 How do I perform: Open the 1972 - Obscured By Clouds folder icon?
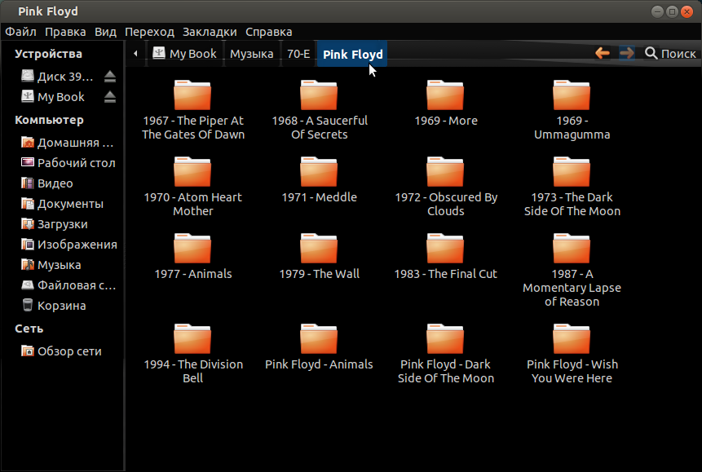pos(445,171)
